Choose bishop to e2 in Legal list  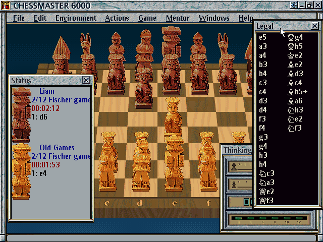click(x=295, y=65)
